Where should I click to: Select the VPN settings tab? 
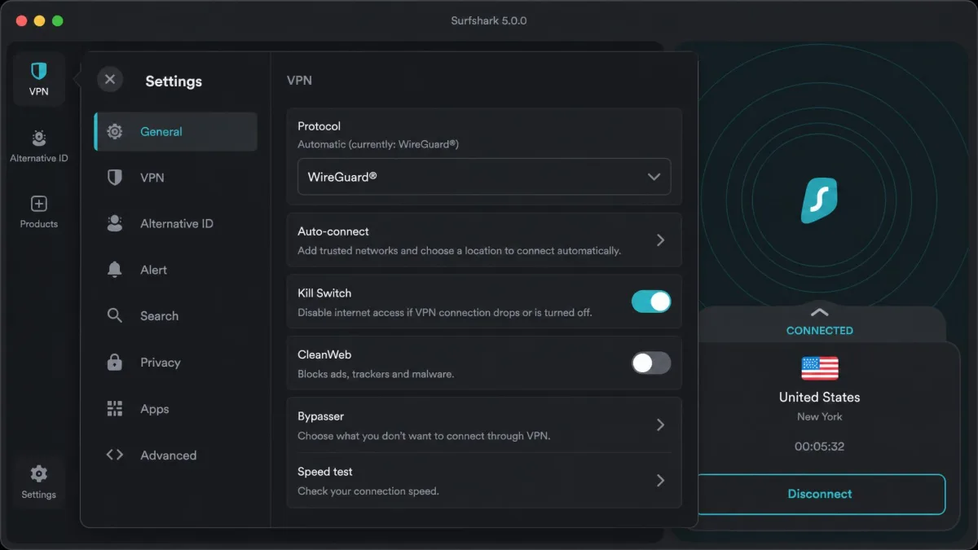[176, 178]
